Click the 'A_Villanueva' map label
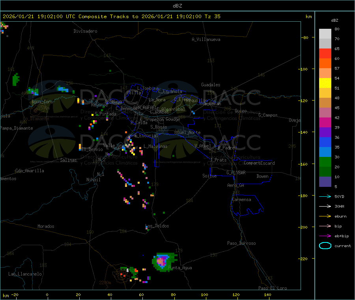Image resolution: width=355 pixels, height=300 pixels. 206,39
